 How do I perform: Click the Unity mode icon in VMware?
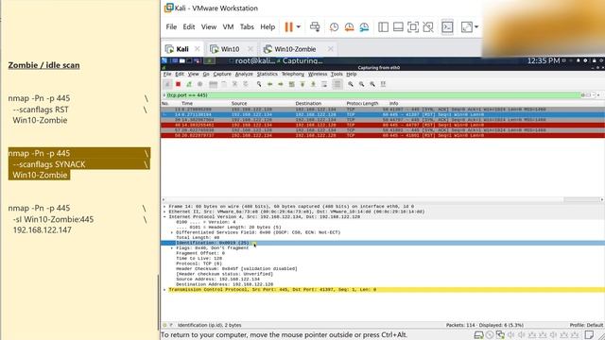coord(428,27)
